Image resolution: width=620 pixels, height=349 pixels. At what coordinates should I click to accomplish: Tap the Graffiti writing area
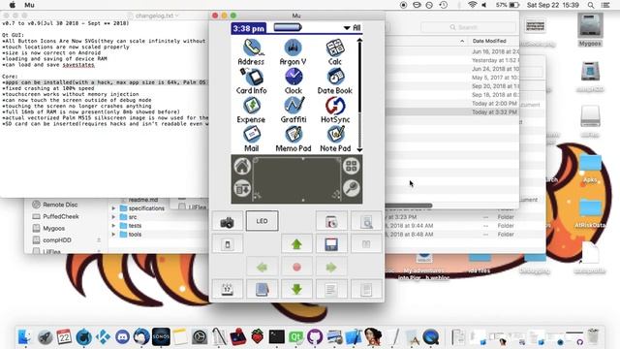tap(296, 179)
